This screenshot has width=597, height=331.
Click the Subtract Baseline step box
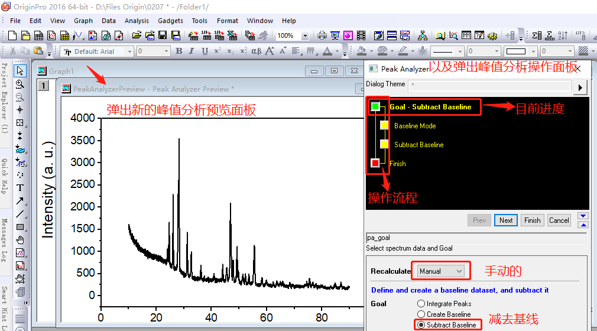[385, 144]
